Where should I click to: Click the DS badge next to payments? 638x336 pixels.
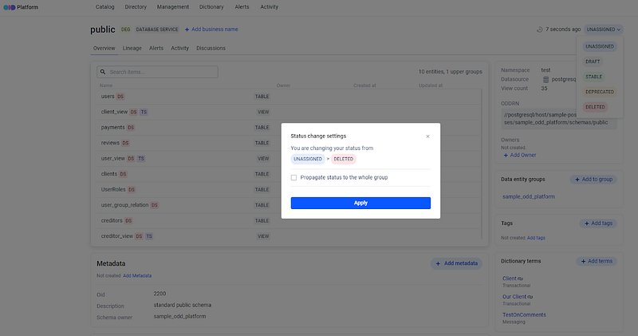pyautogui.click(x=131, y=128)
